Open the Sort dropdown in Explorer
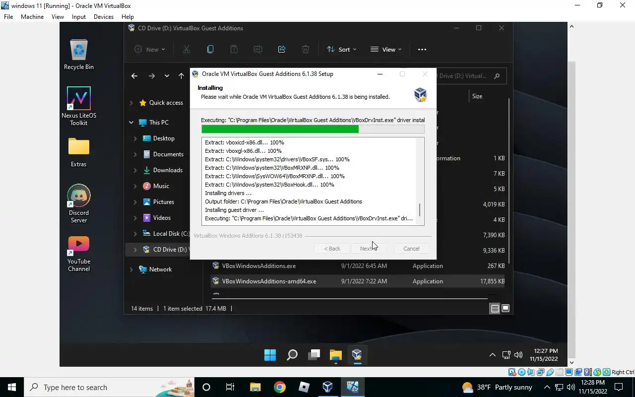Viewport: 635px width, 397px height. [341, 49]
